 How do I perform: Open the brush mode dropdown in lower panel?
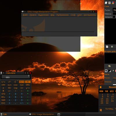(114, 78)
